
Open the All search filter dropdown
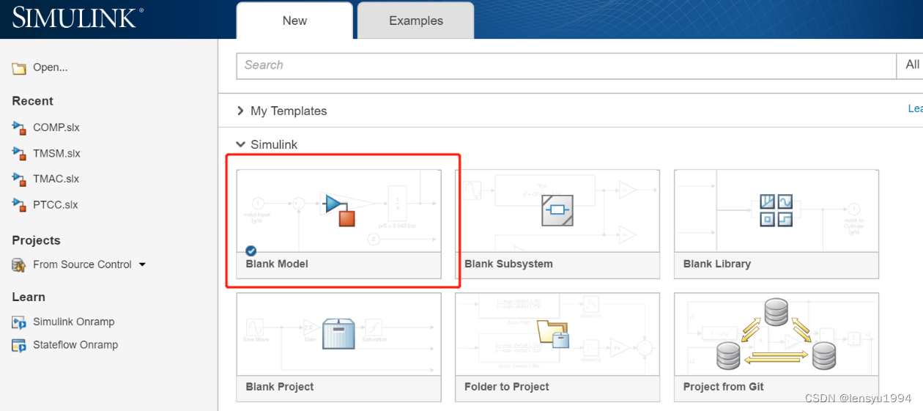911,65
